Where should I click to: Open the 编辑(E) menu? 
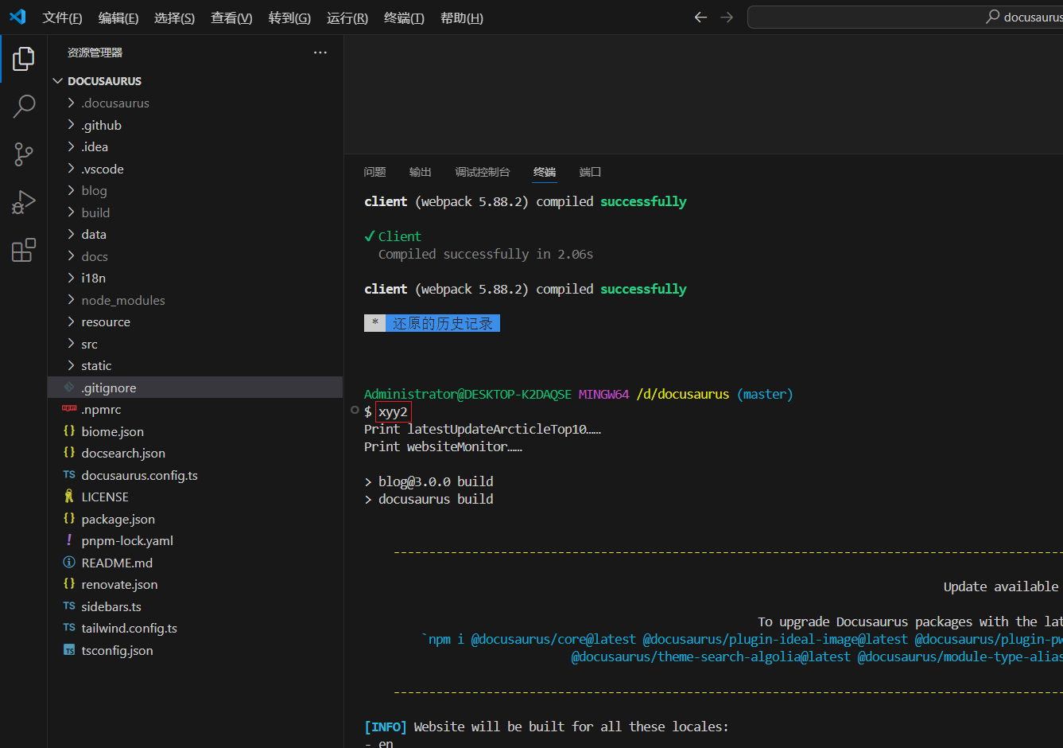[x=118, y=18]
